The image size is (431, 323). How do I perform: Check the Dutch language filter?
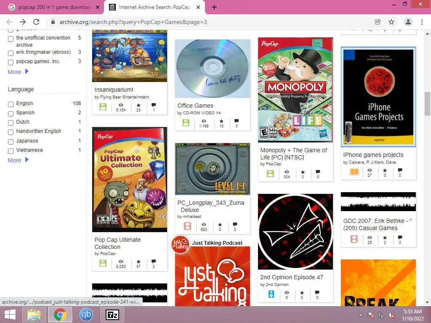point(11,123)
